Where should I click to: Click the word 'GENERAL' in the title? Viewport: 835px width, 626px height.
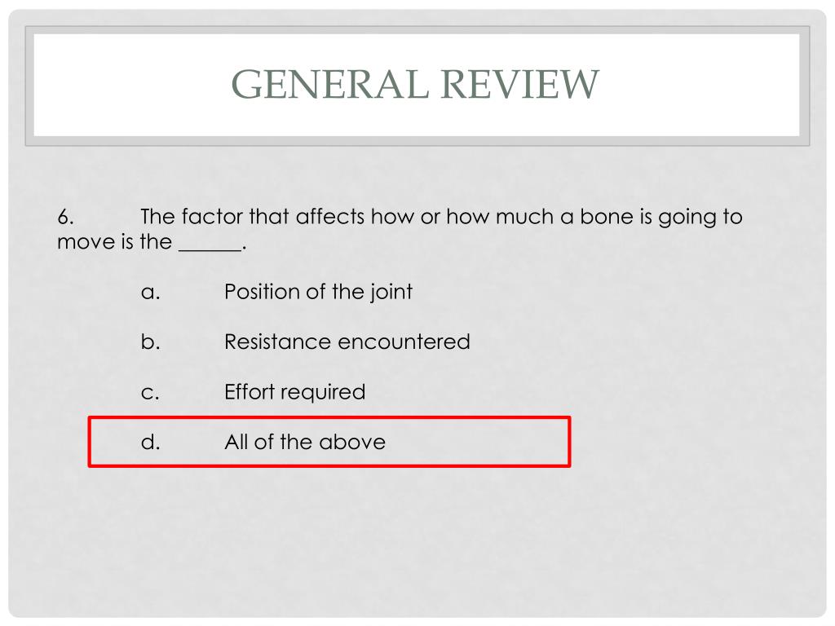click(x=329, y=84)
